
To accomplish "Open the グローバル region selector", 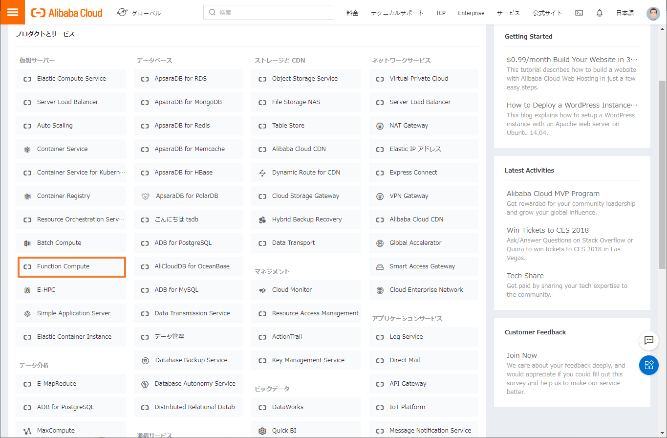I will coord(139,13).
